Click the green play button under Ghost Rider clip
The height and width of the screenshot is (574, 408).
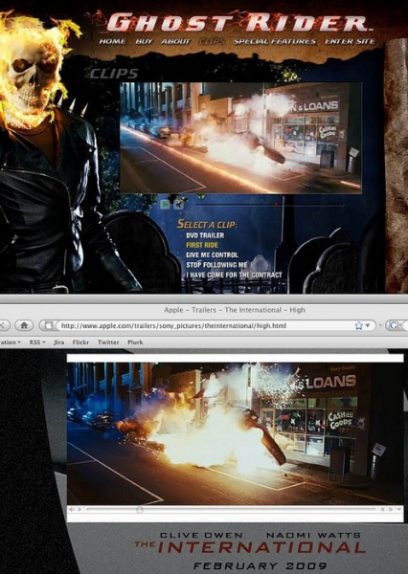pyautogui.click(x=165, y=205)
